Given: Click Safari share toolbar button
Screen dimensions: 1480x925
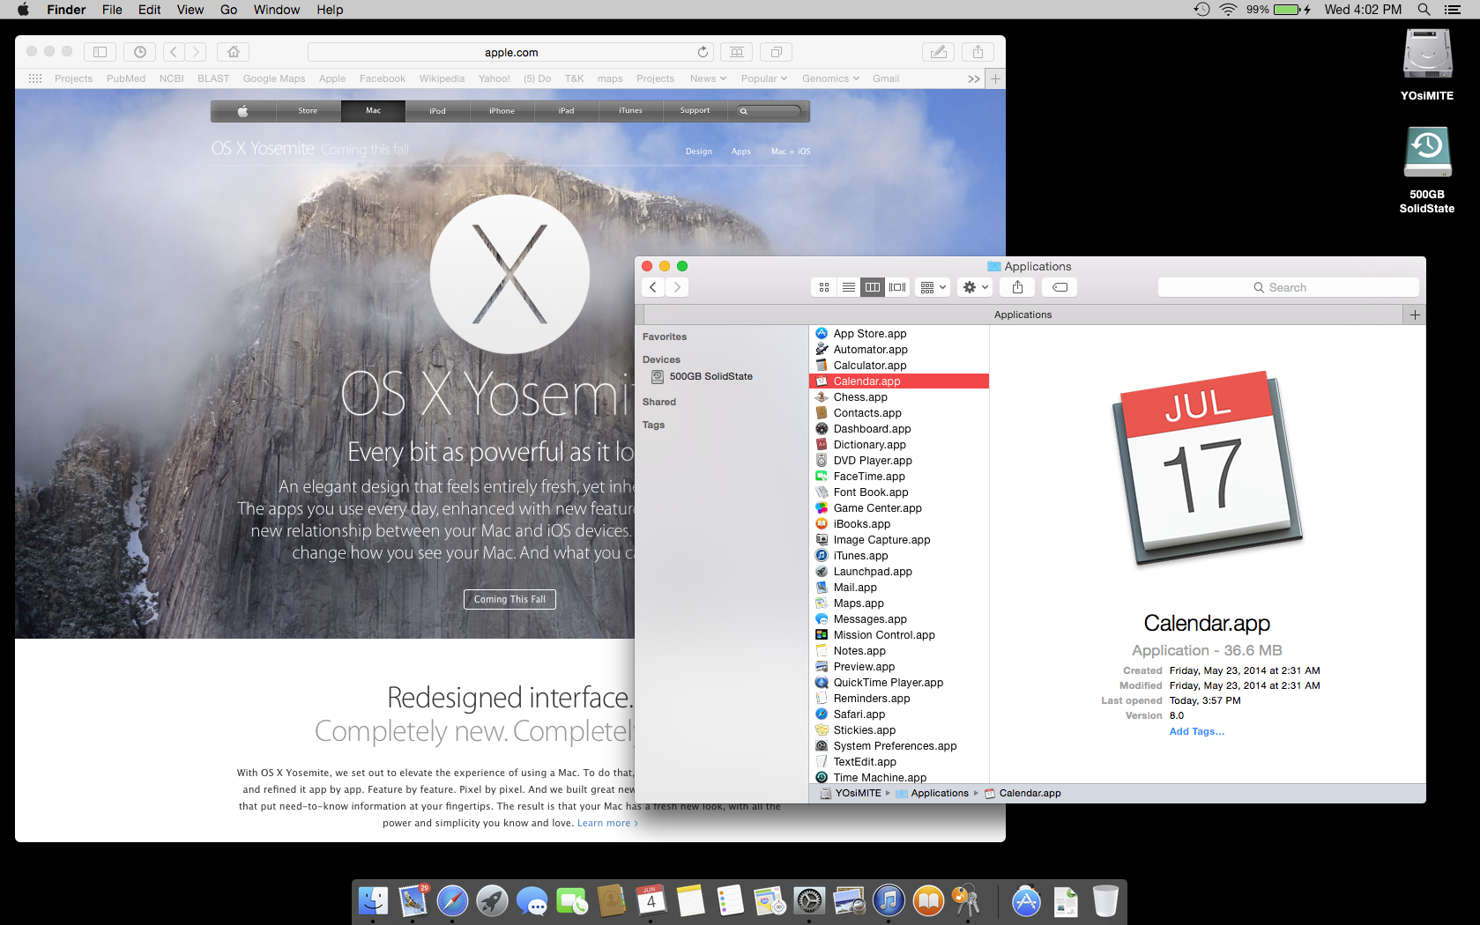Looking at the screenshot, I should [x=978, y=52].
